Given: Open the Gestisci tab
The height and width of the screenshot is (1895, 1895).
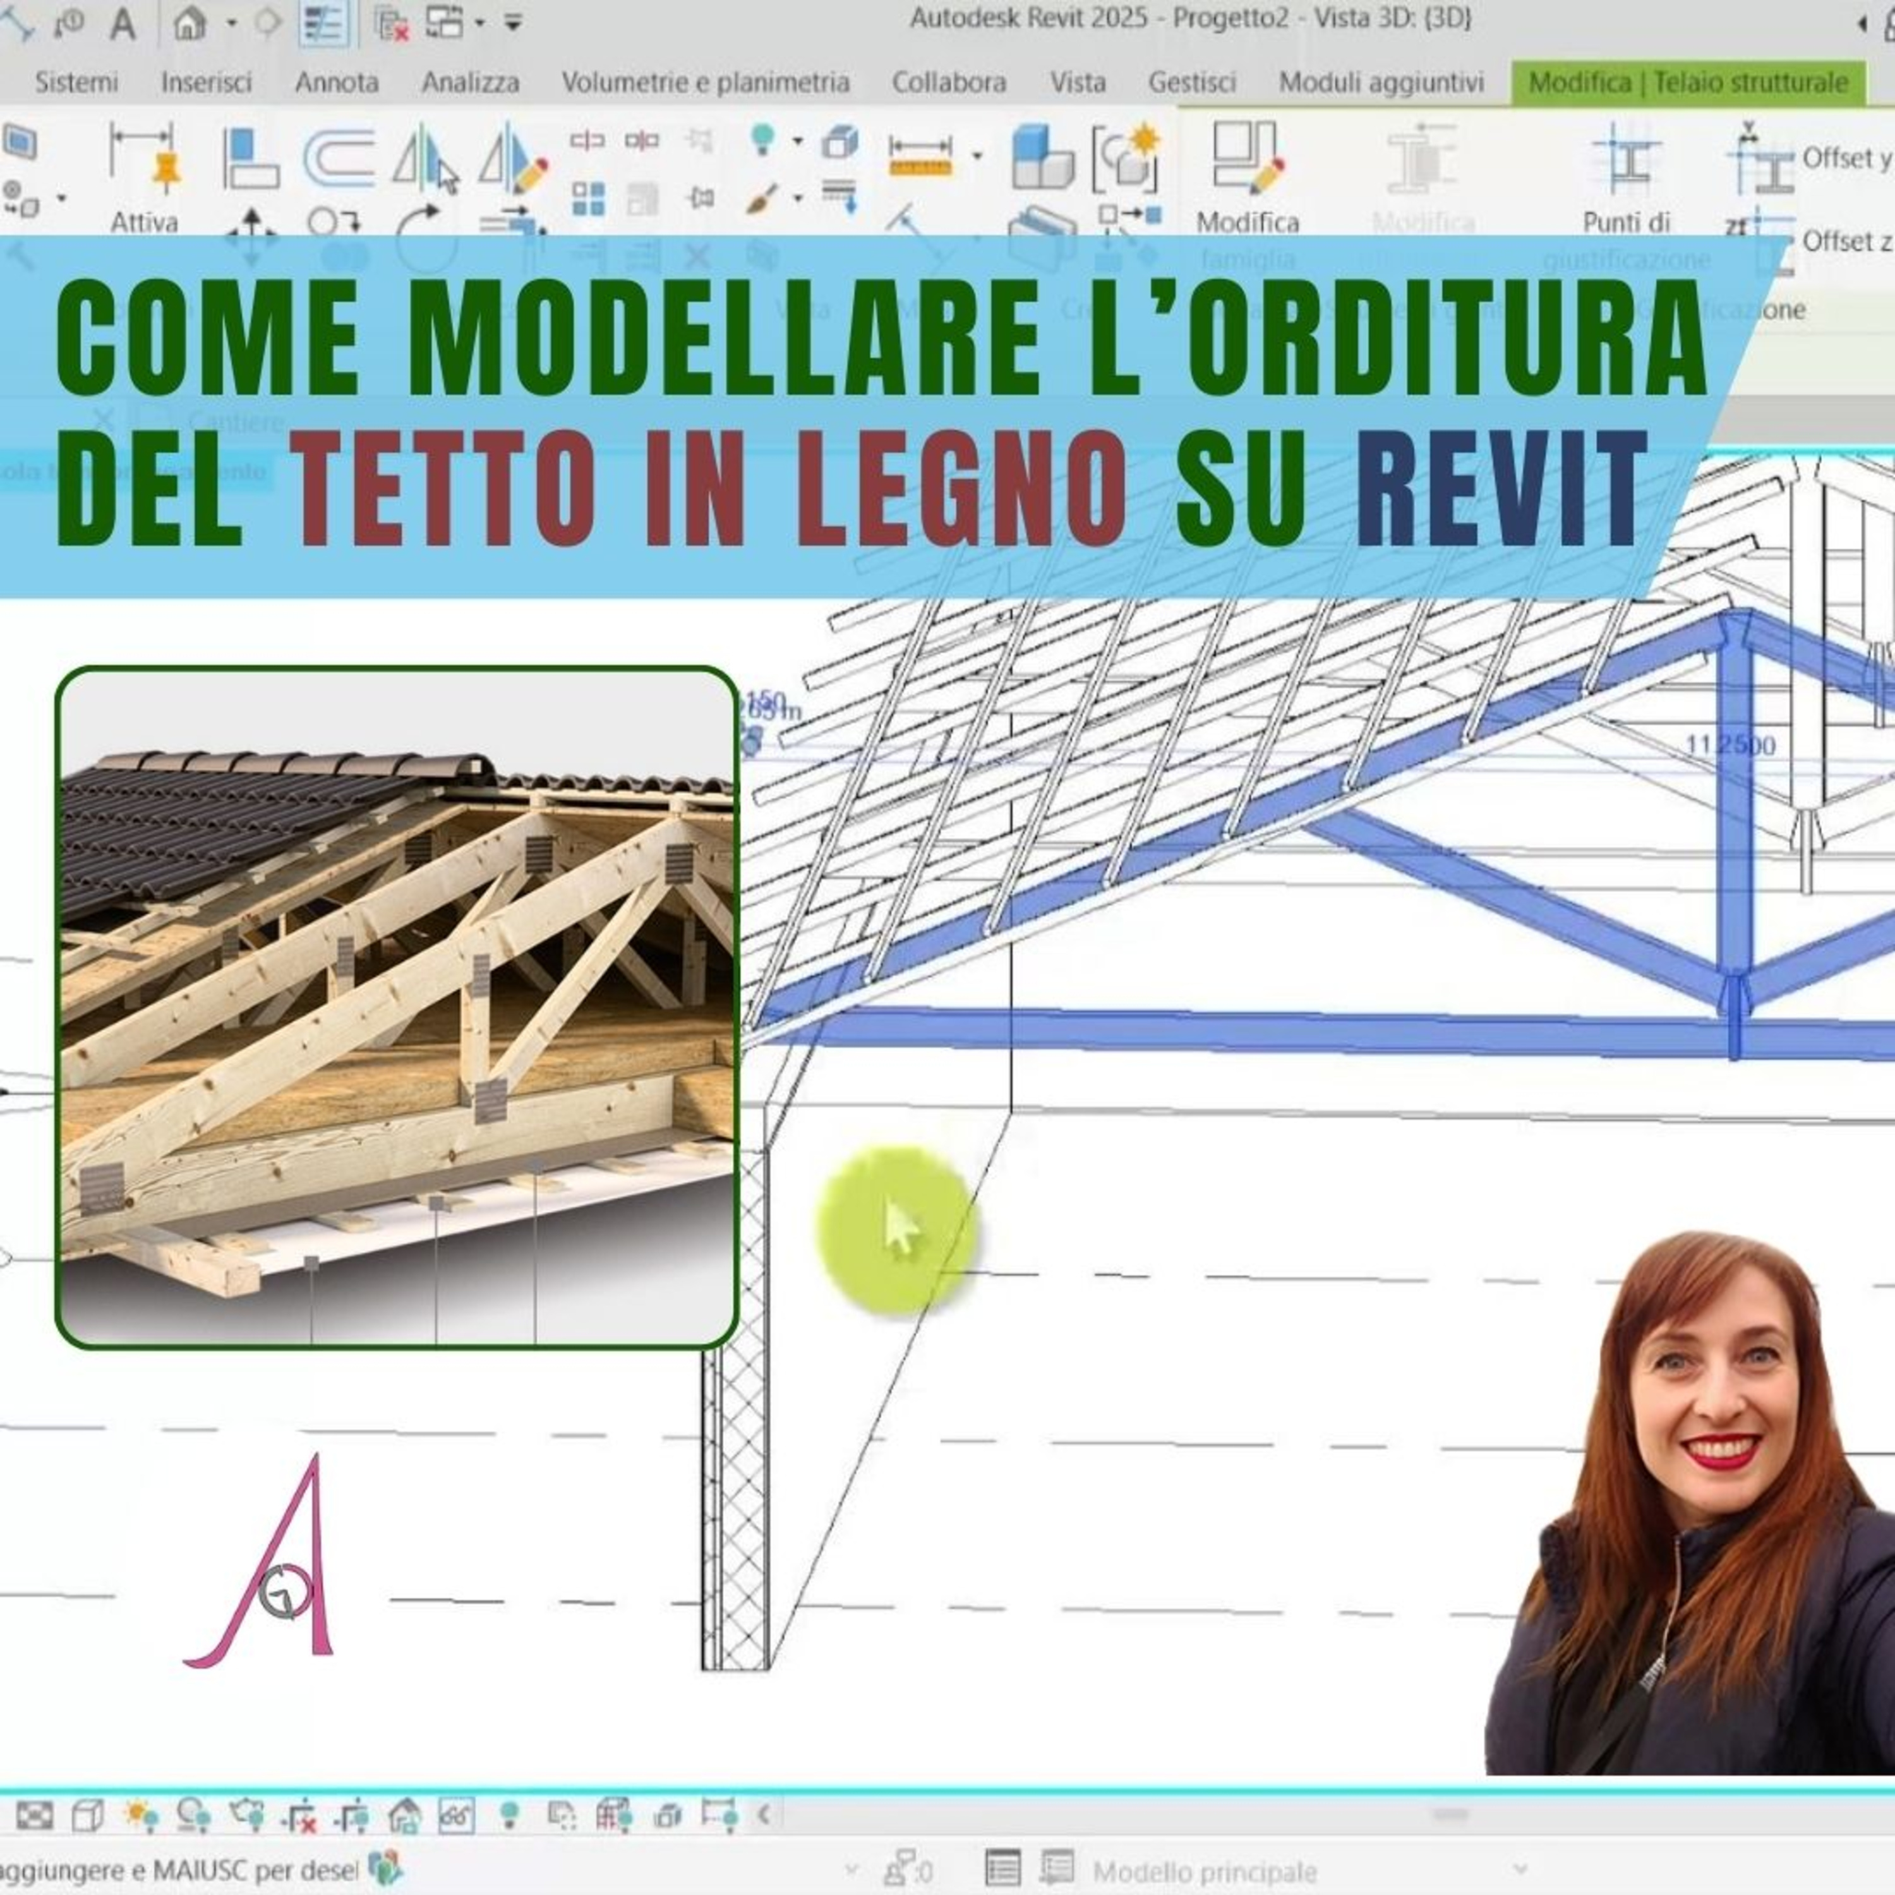Looking at the screenshot, I should 1192,82.
